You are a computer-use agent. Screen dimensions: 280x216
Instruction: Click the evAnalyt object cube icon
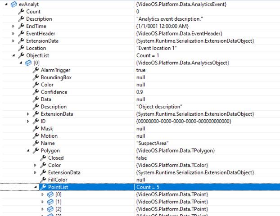[14, 4]
